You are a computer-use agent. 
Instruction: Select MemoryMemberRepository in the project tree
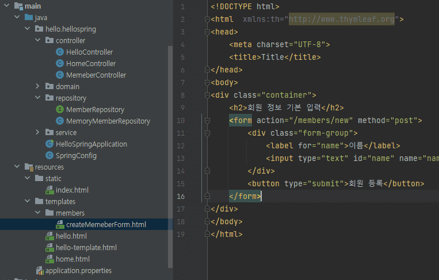click(x=108, y=121)
